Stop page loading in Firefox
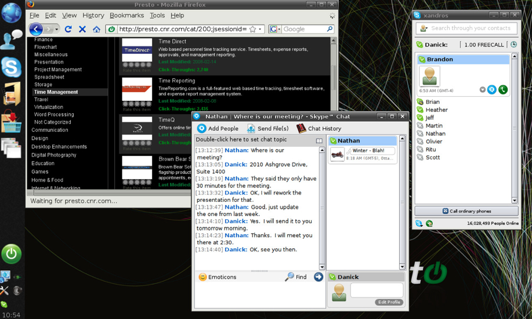Image resolution: width=532 pixels, height=319 pixels. [82, 29]
